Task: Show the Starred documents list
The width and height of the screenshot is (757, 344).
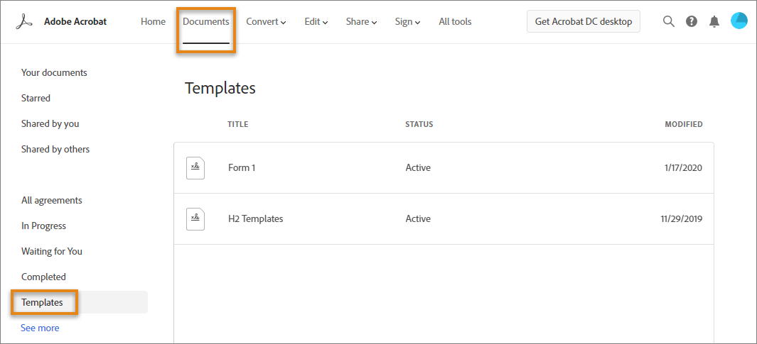Action: 36,98
